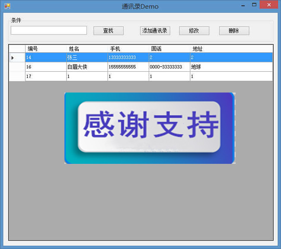Image resolution: width=281 pixels, height=249 pixels.
Task: Click the 感谢支持 banner image
Action: (x=150, y=128)
